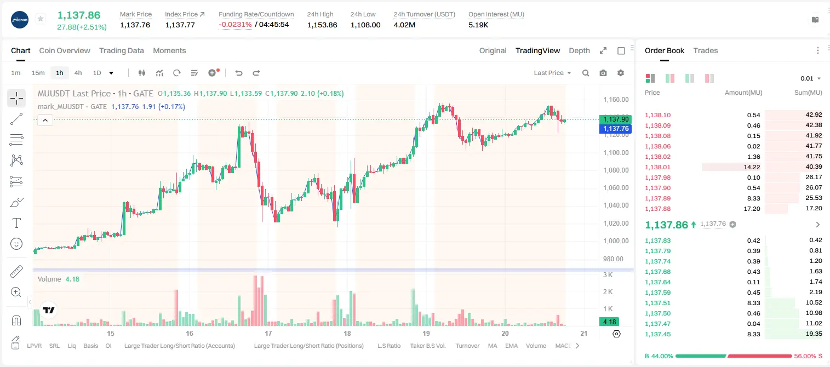Expand more timeframes arrow after 1D
The image size is (830, 367).
pos(111,73)
